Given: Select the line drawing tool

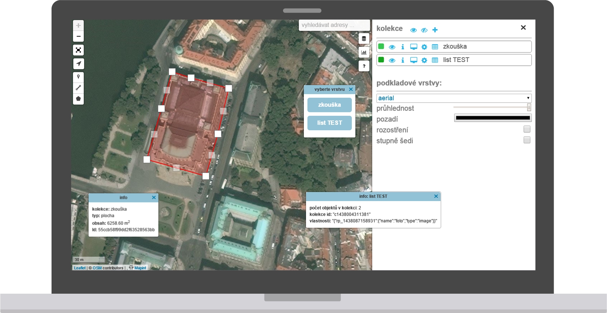Looking at the screenshot, I should click(78, 88).
